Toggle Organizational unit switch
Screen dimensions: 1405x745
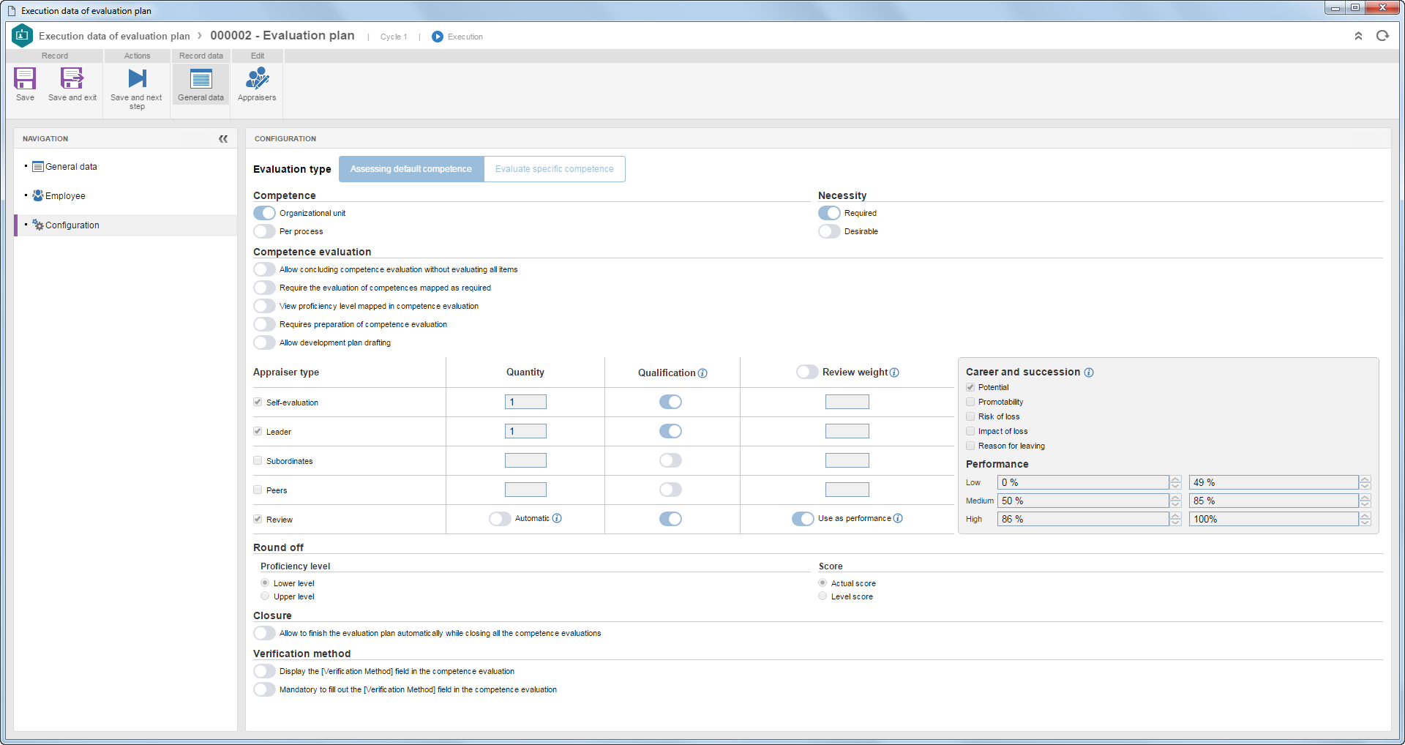pos(264,213)
